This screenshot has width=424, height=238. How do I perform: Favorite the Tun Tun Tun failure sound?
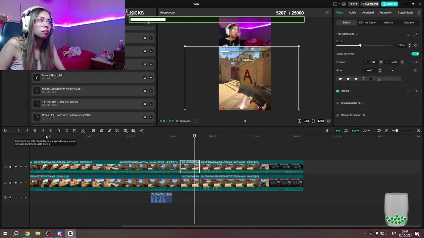145,104
